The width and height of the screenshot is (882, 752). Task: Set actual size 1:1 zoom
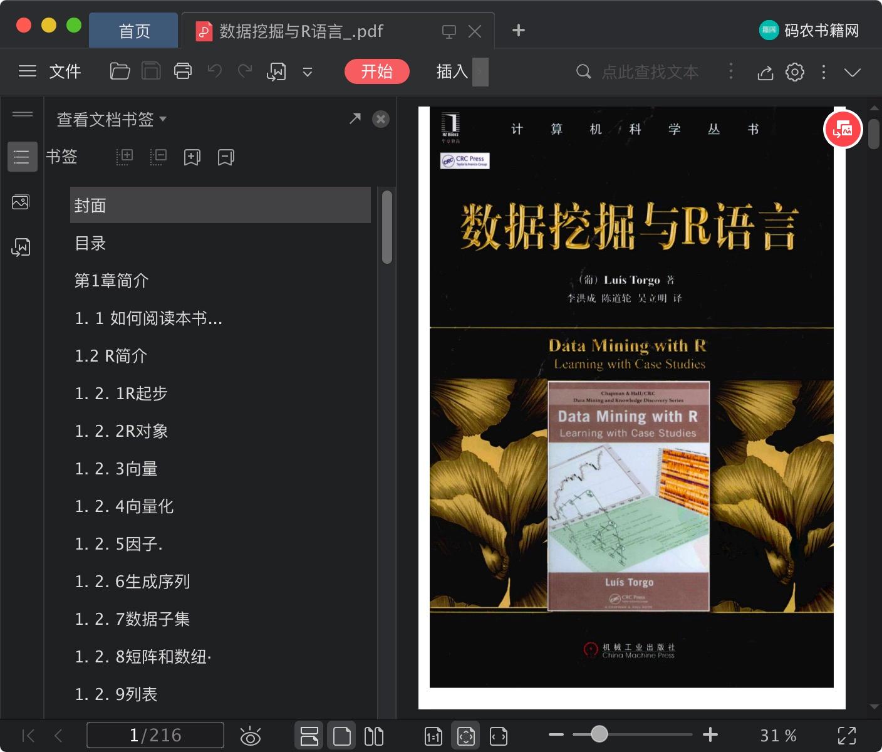433,736
